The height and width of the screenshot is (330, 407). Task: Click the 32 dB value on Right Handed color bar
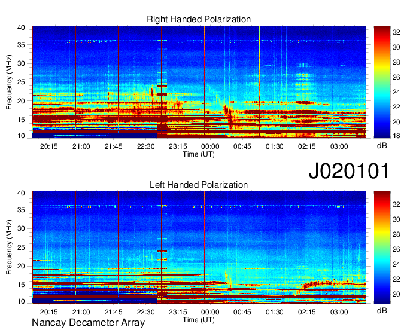[396, 32]
